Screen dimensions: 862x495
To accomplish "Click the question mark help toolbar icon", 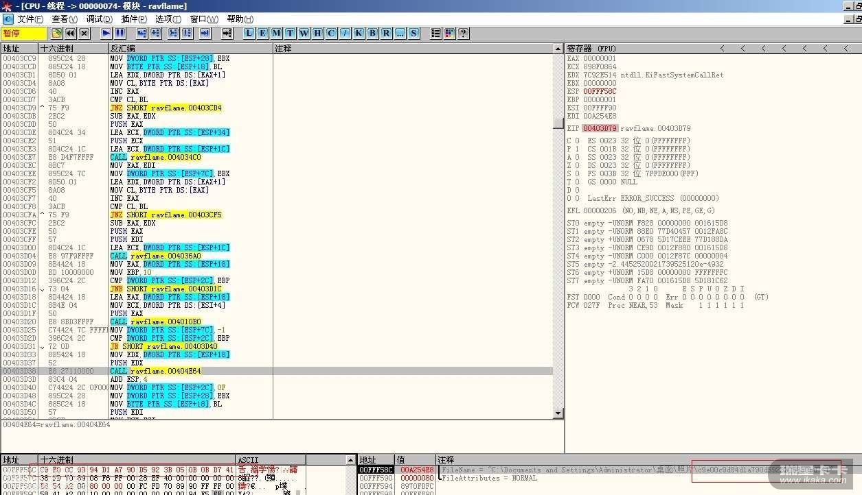I will 463,33.
